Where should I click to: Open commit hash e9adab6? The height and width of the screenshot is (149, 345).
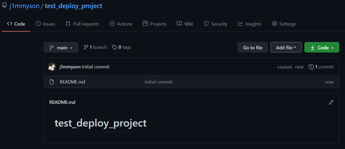tap(285, 67)
